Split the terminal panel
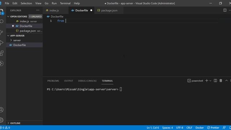The height and width of the screenshot is (130, 231). [x=215, y=81]
